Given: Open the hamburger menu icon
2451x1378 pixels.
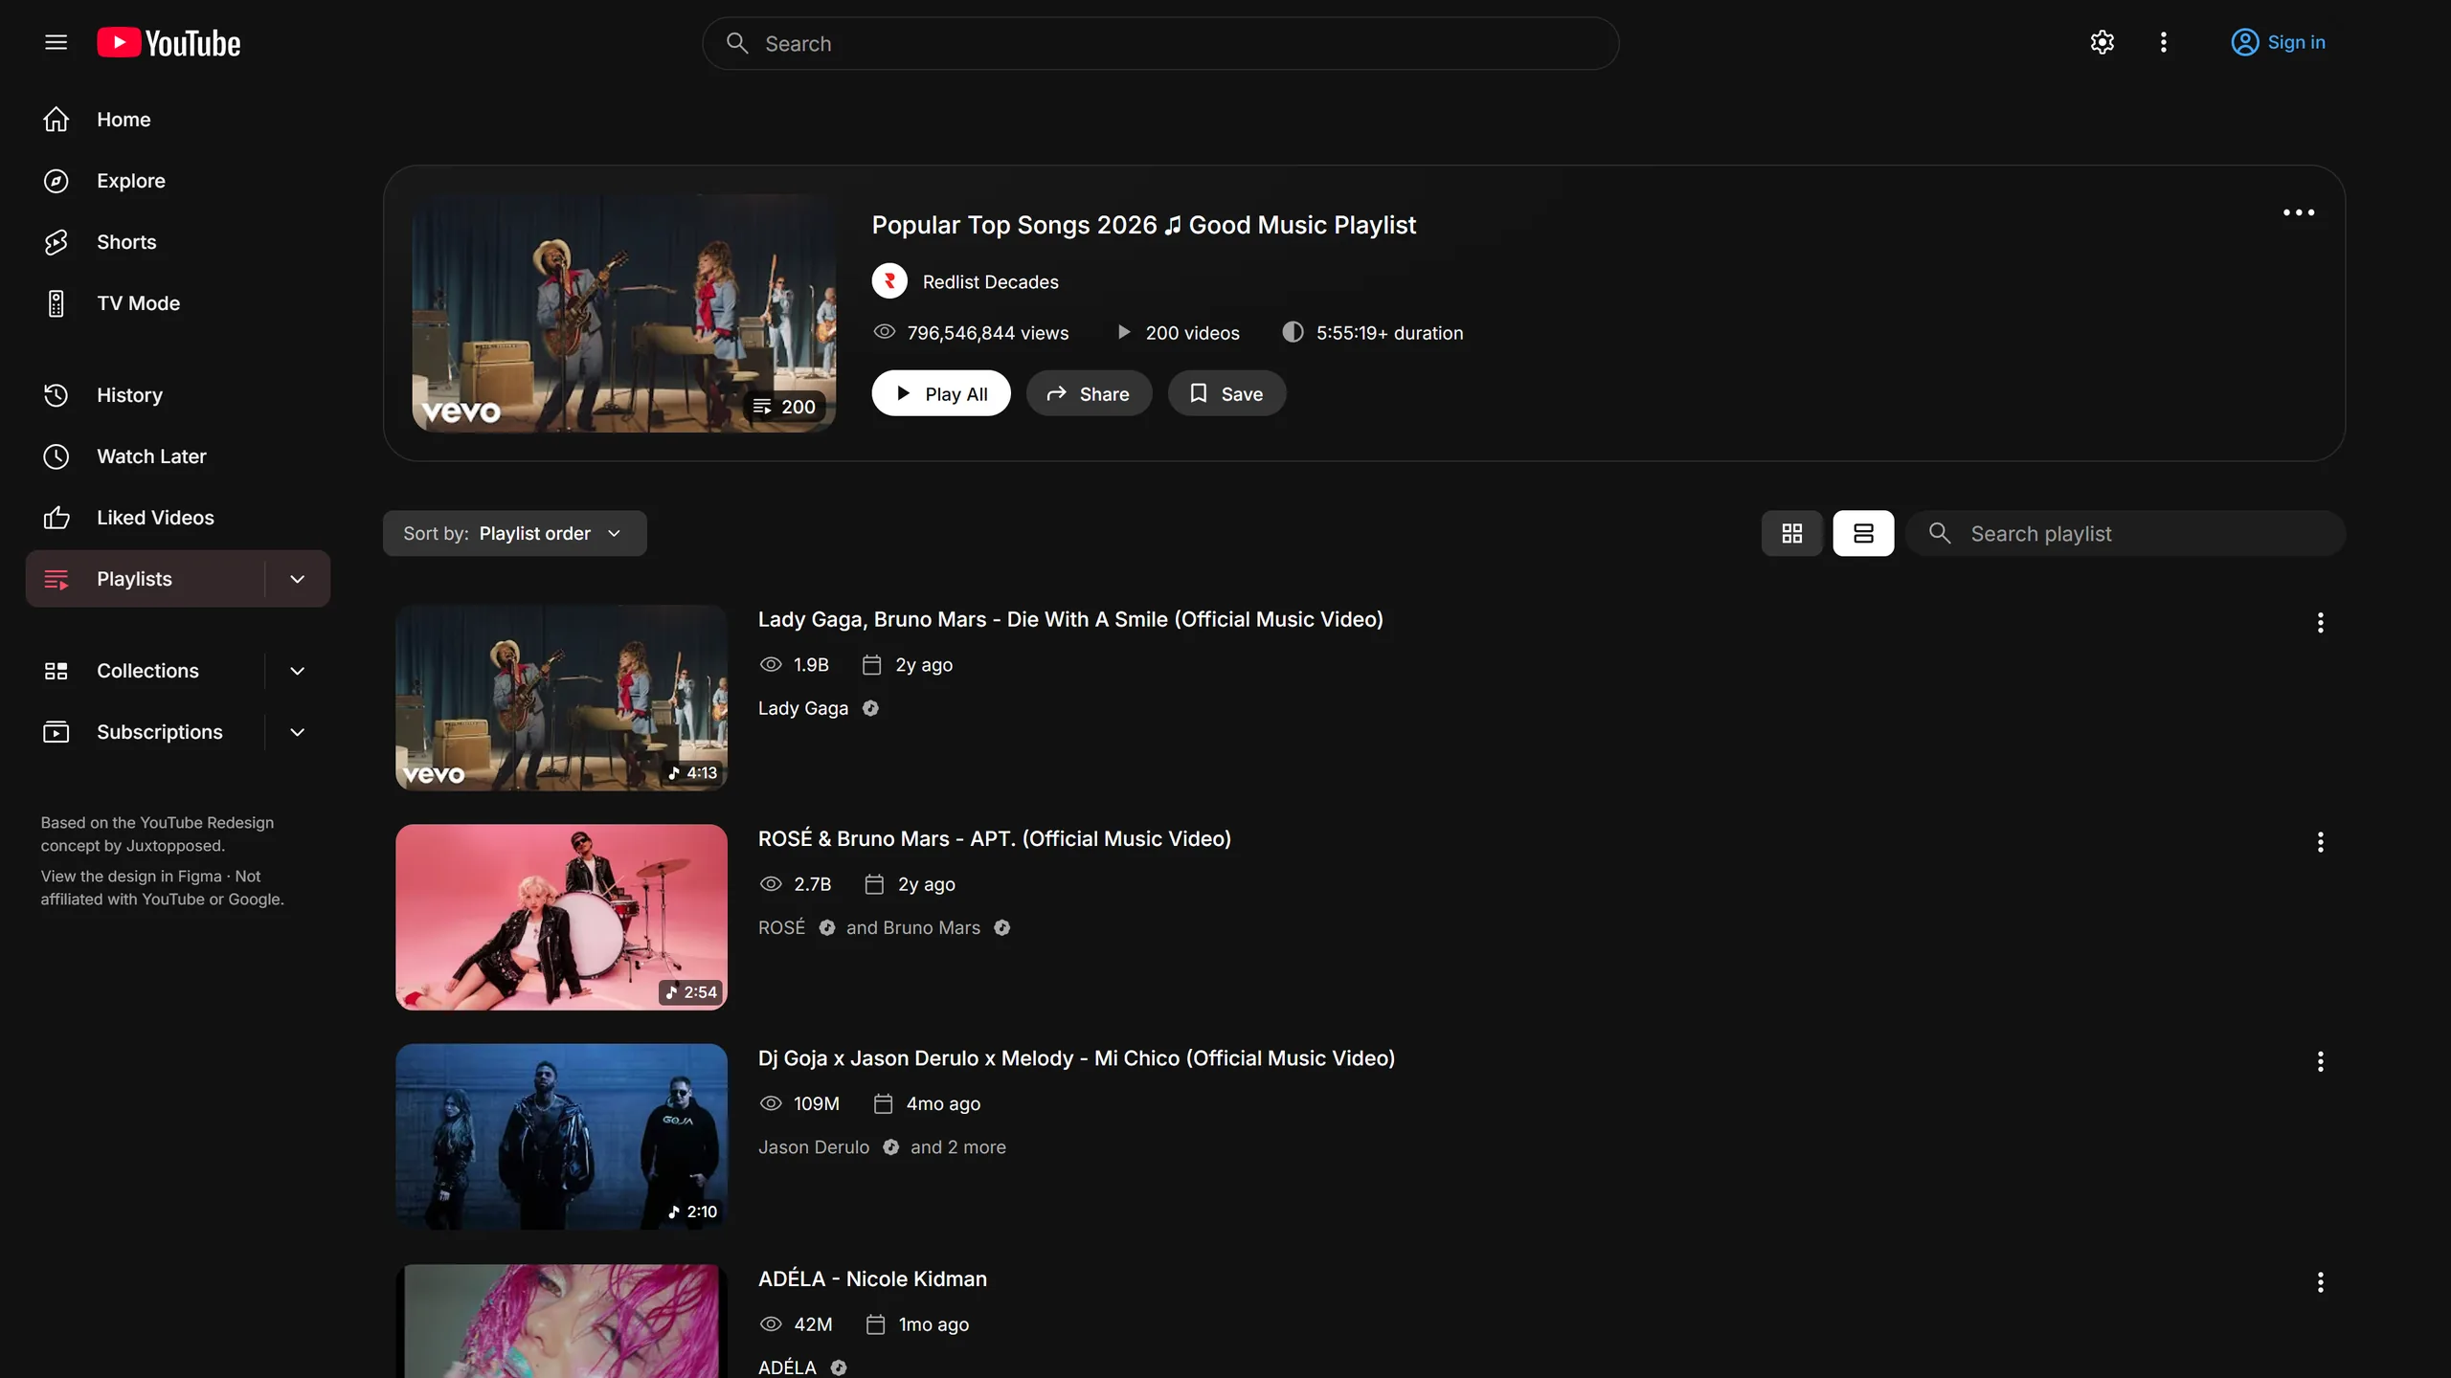Looking at the screenshot, I should 56,42.
